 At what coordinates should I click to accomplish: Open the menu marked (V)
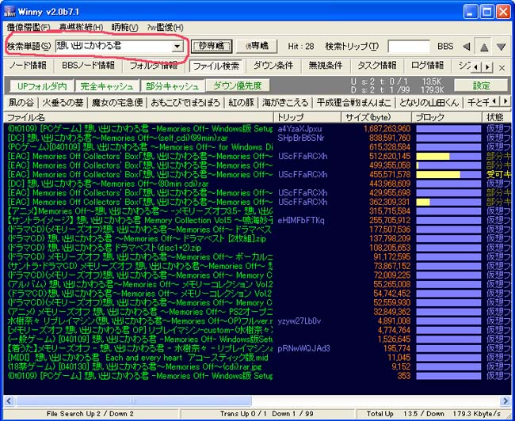tap(125, 27)
